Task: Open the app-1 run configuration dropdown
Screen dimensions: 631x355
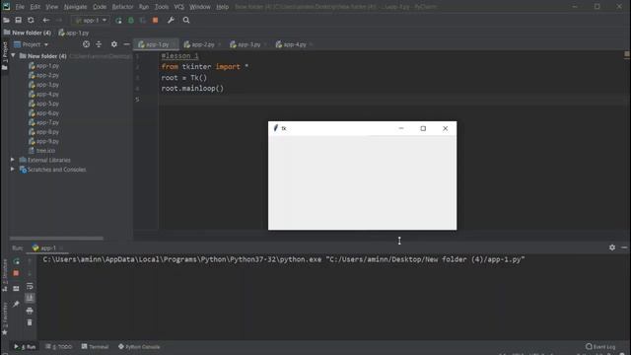Action: (x=91, y=20)
